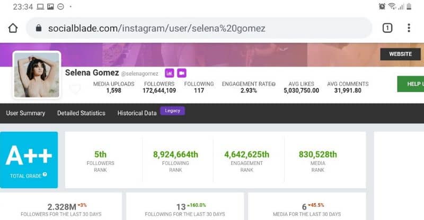Switch to the User Summary tab
The height and width of the screenshot is (220, 424).
[x=25, y=113]
